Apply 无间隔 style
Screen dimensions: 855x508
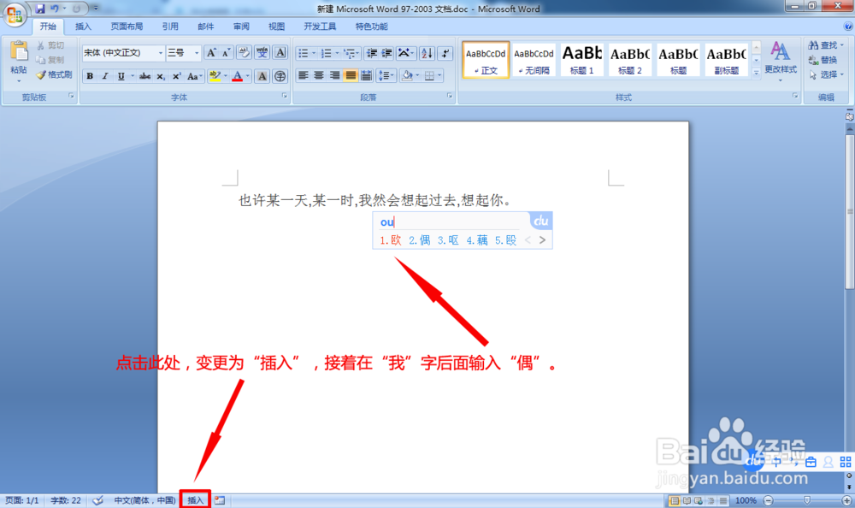[534, 60]
